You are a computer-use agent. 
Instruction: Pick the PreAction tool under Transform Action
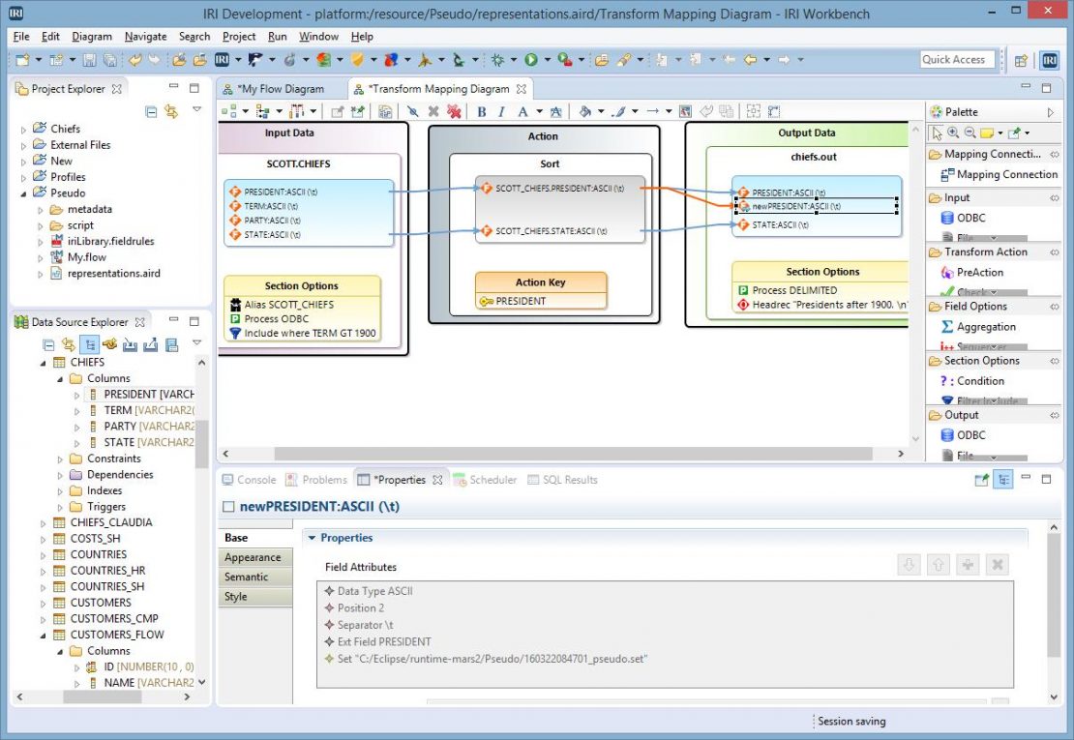coord(972,273)
